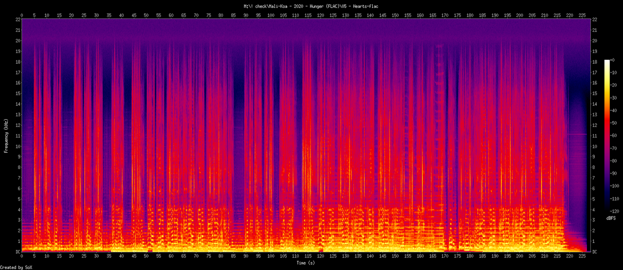Screen dimensions: 623x270
Task: Select the "-70" value on the dBFS scale
Action: pyautogui.click(x=614, y=148)
